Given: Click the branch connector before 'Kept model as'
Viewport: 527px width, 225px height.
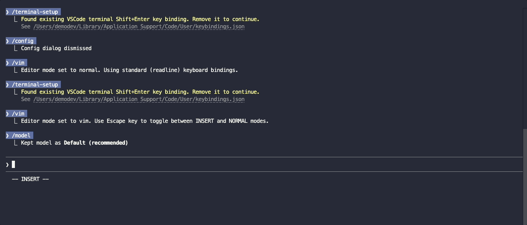Looking at the screenshot, I should coord(16,143).
